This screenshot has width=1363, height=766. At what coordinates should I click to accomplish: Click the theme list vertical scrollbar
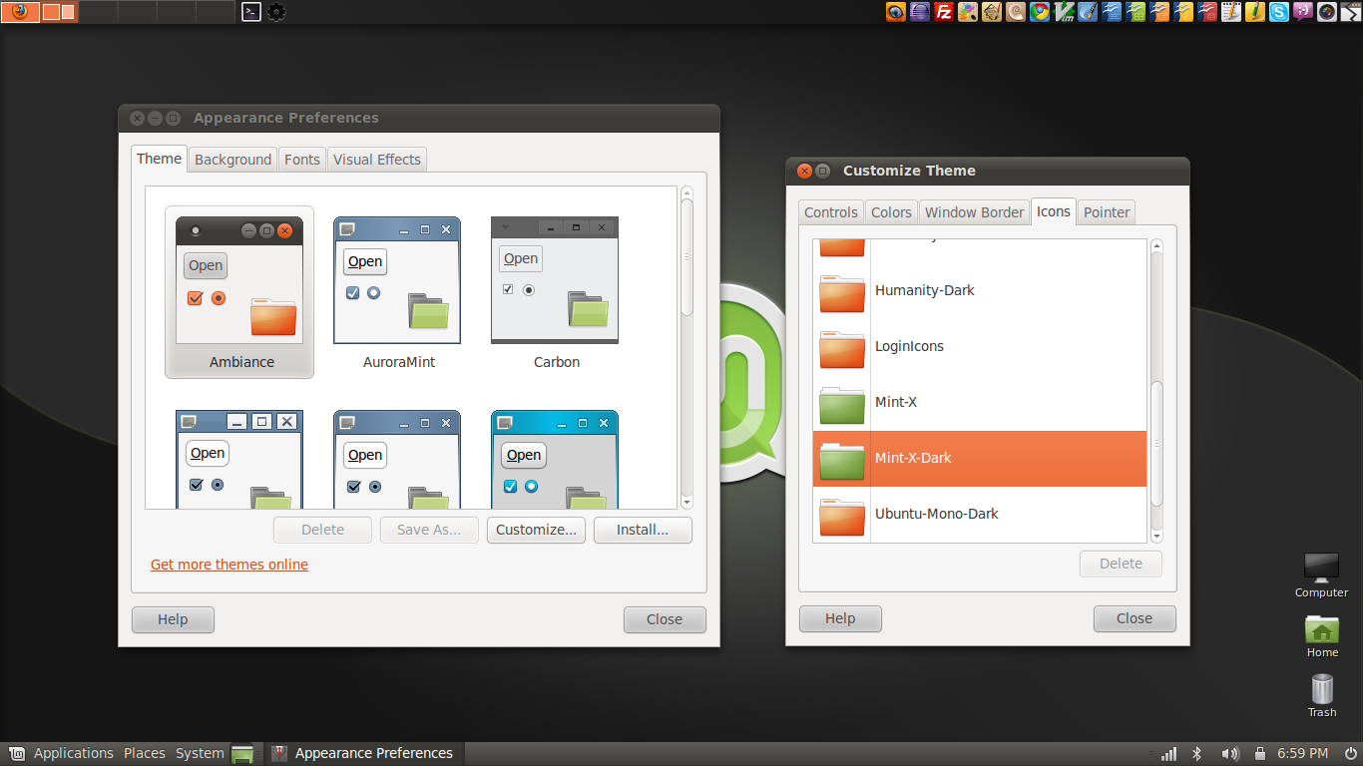[687, 257]
